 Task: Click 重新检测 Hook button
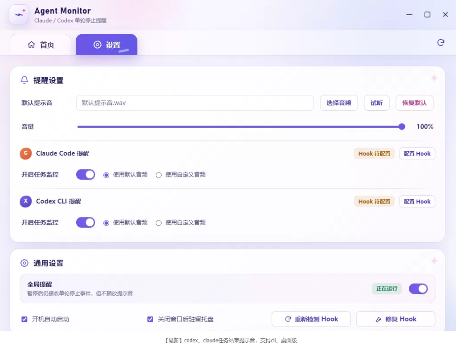311,319
